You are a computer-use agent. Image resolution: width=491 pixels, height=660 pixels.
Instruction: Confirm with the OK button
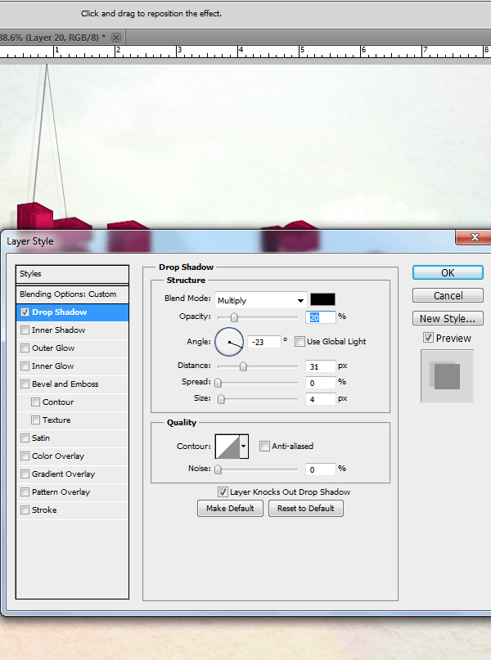448,273
